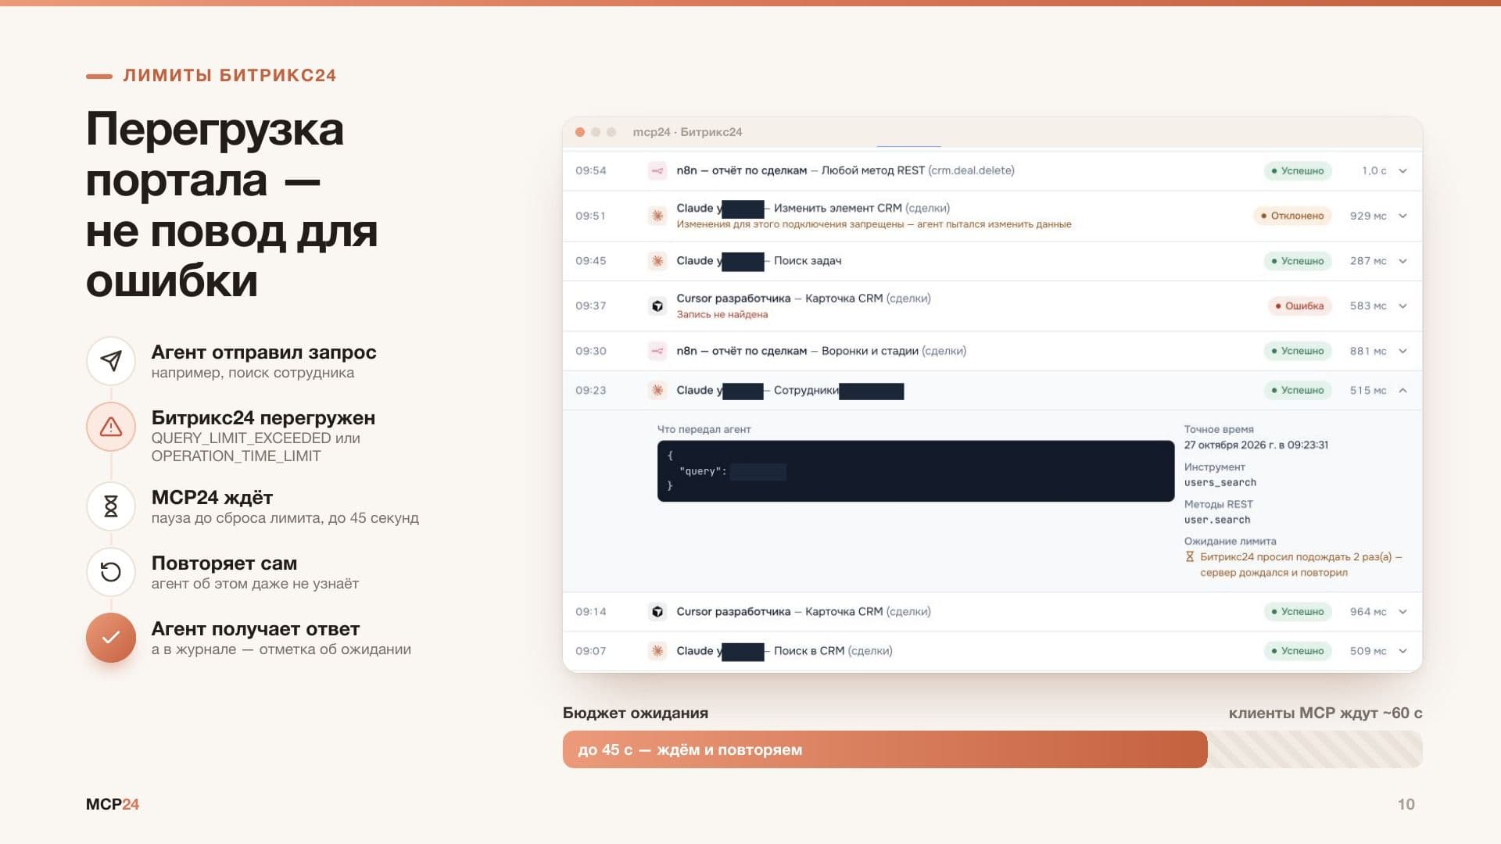The image size is (1501, 844).
Task: Click the "Запись не найдена" error message
Action: pyautogui.click(x=722, y=314)
